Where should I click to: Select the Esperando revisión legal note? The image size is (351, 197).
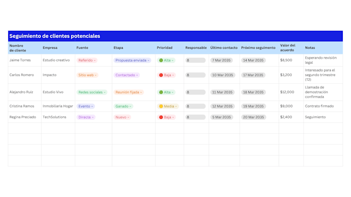coord(321,60)
